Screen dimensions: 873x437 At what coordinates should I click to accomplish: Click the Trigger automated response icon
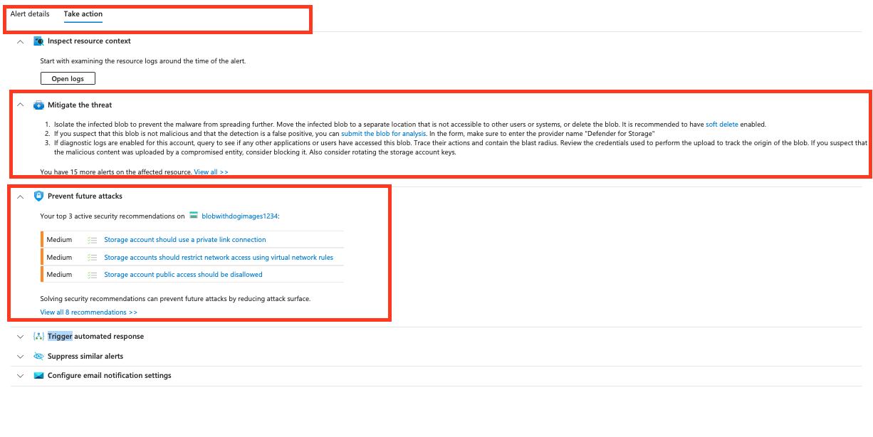(x=38, y=336)
